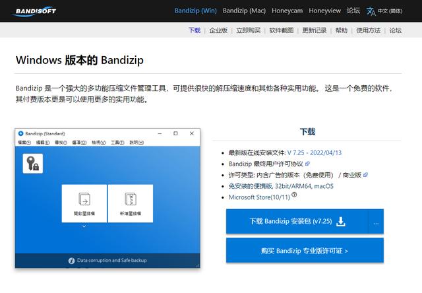The width and height of the screenshot is (422, 293).
Task: Click 下载 Bandizip 安装包 (v7.25) button
Action: tap(297, 221)
